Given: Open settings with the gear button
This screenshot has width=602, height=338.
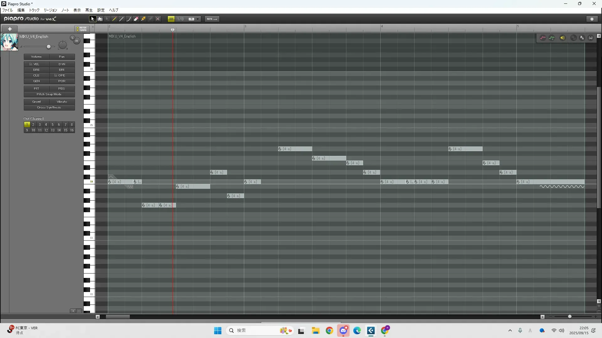Looking at the screenshot, I should click(592, 19).
